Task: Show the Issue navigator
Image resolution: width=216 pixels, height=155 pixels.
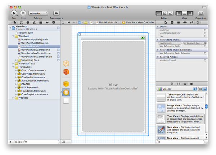Action: coord(34,22)
